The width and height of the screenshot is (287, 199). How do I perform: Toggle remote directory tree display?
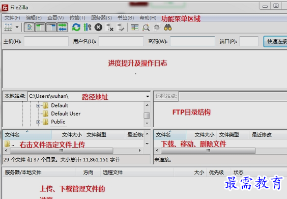51,27
